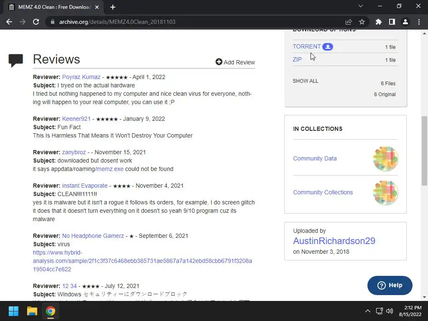This screenshot has width=428, height=321.
Task: Click the Community Data thumbnail image
Action: tap(385, 159)
